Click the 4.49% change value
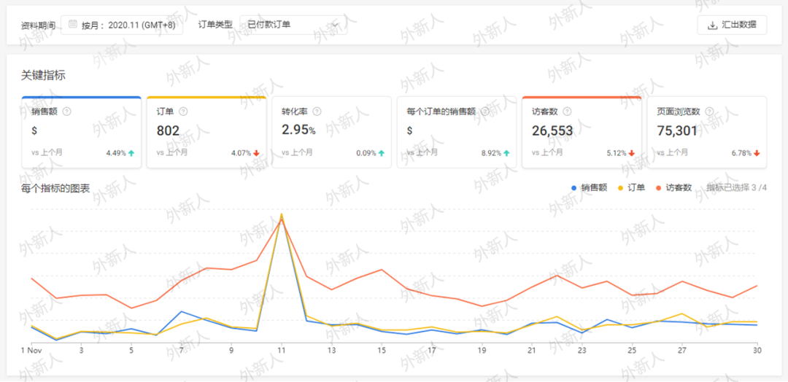Image resolution: width=788 pixels, height=382 pixels. coord(116,153)
